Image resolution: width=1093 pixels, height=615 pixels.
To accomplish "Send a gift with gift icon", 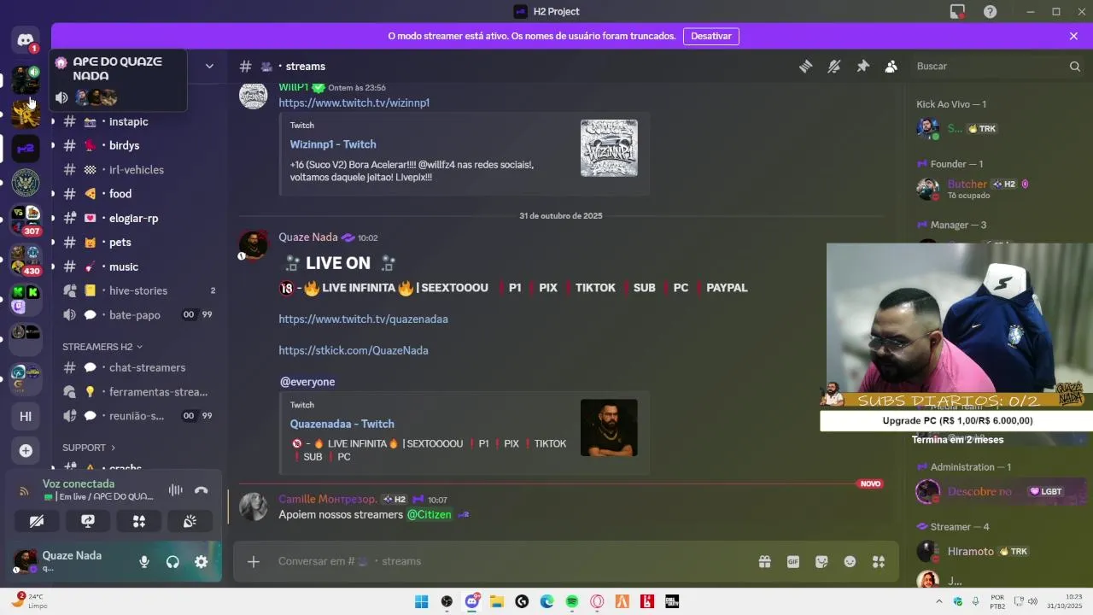I will coord(764,561).
